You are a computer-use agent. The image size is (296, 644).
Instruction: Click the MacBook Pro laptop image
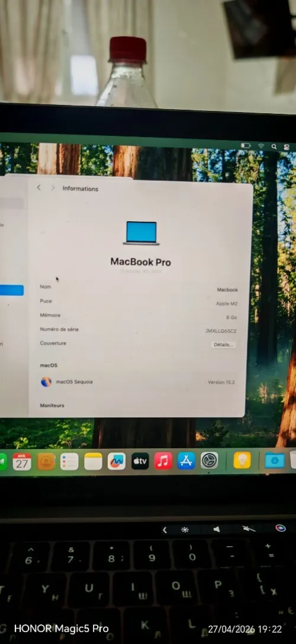pyautogui.click(x=141, y=233)
